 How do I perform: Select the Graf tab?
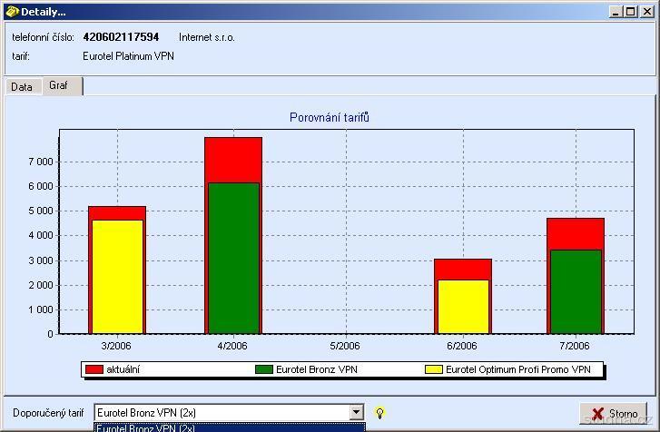61,85
